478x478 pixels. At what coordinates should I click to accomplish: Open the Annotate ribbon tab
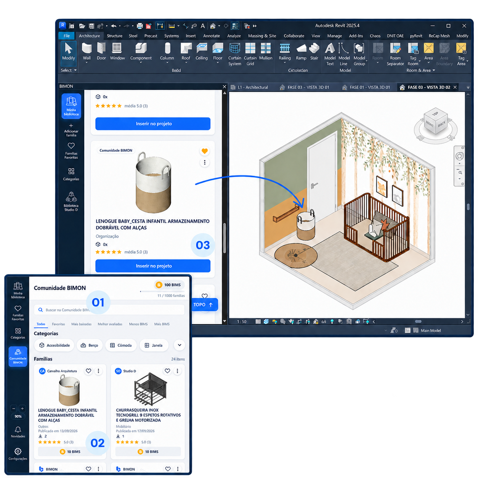(212, 36)
